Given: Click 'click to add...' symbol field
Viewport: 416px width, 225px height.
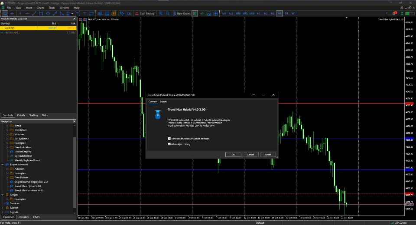Looking at the screenshot, I should [12, 32].
